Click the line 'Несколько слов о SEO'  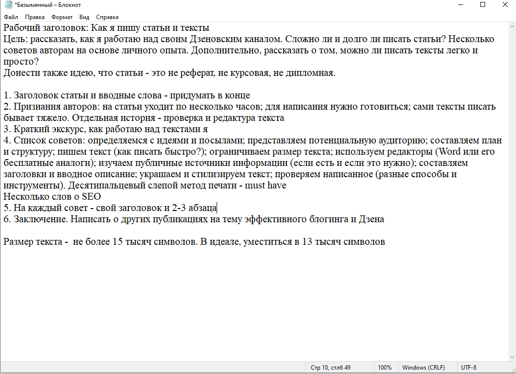pyautogui.click(x=52, y=196)
